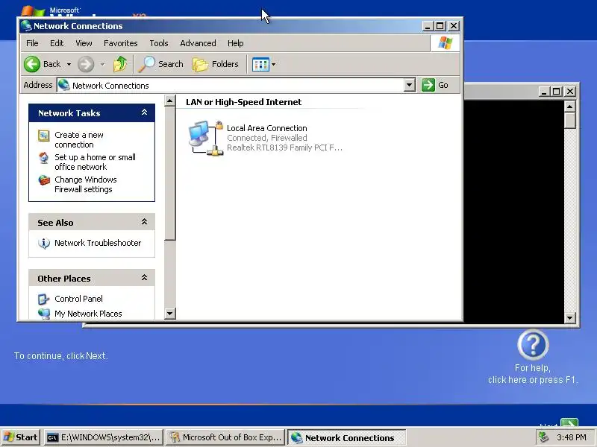Viewport: 597px width, 447px height.
Task: Click Set up a home network icon
Action: (44, 158)
